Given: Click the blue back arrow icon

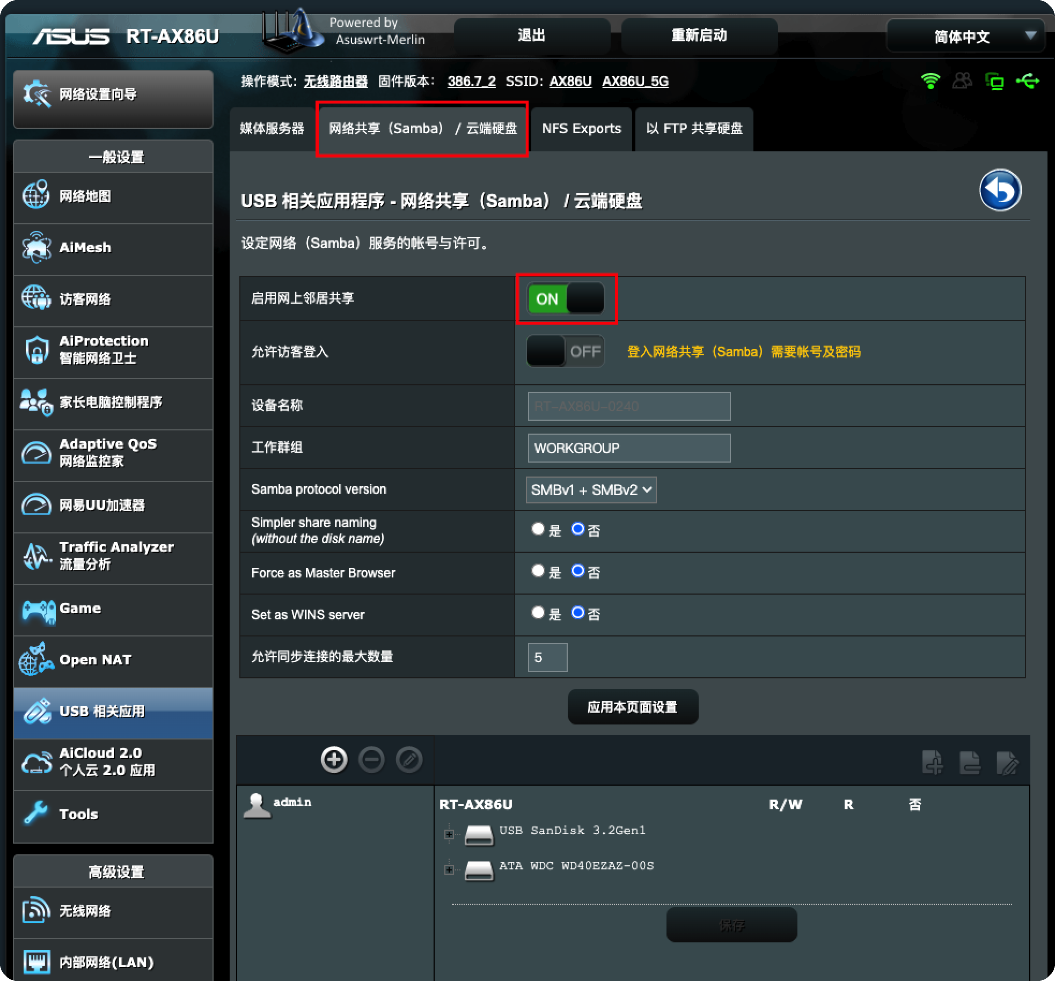Looking at the screenshot, I should (1000, 190).
